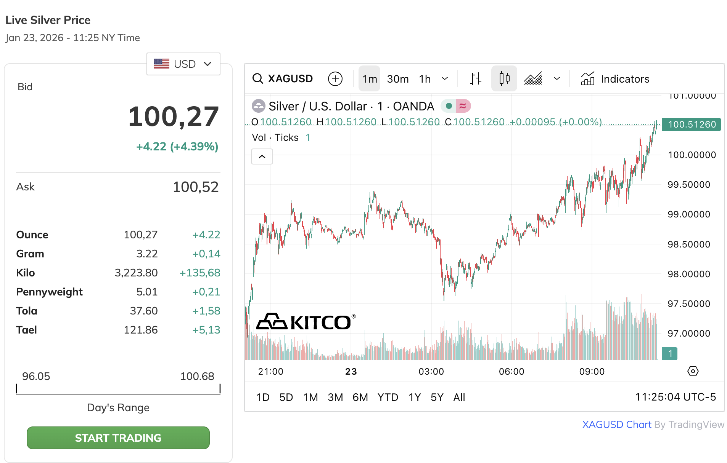Open the XAGUSD Chart link
Screen dimensions: 727x463
tap(616, 425)
